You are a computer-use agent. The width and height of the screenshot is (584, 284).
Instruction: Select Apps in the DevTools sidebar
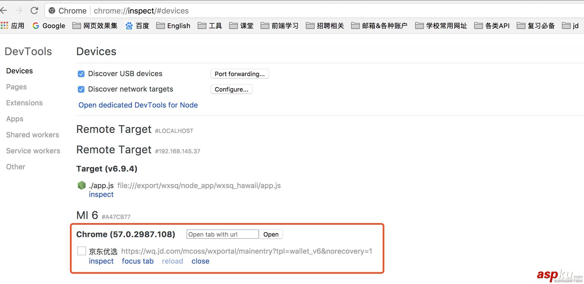[15, 119]
